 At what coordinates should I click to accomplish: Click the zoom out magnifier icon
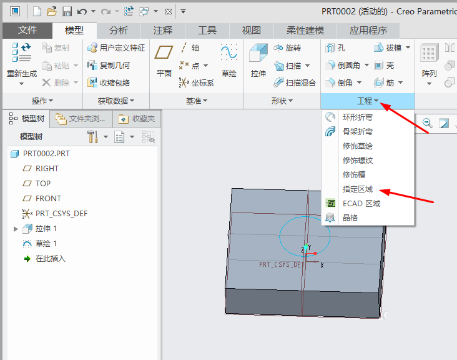pyautogui.click(x=427, y=123)
